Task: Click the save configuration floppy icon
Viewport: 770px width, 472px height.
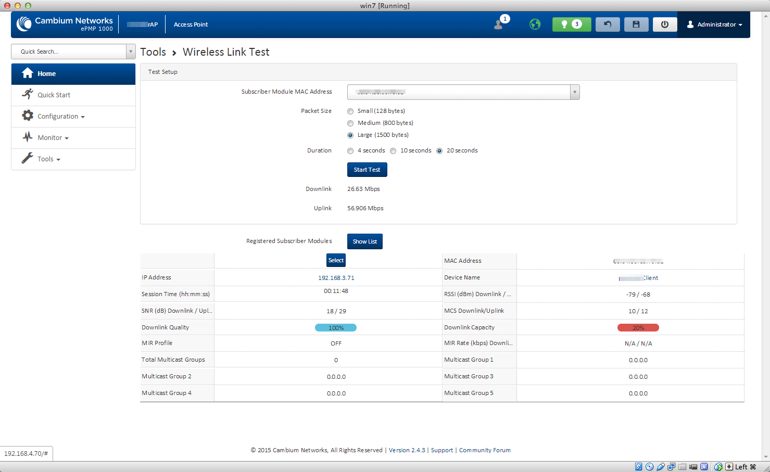Action: pos(636,24)
